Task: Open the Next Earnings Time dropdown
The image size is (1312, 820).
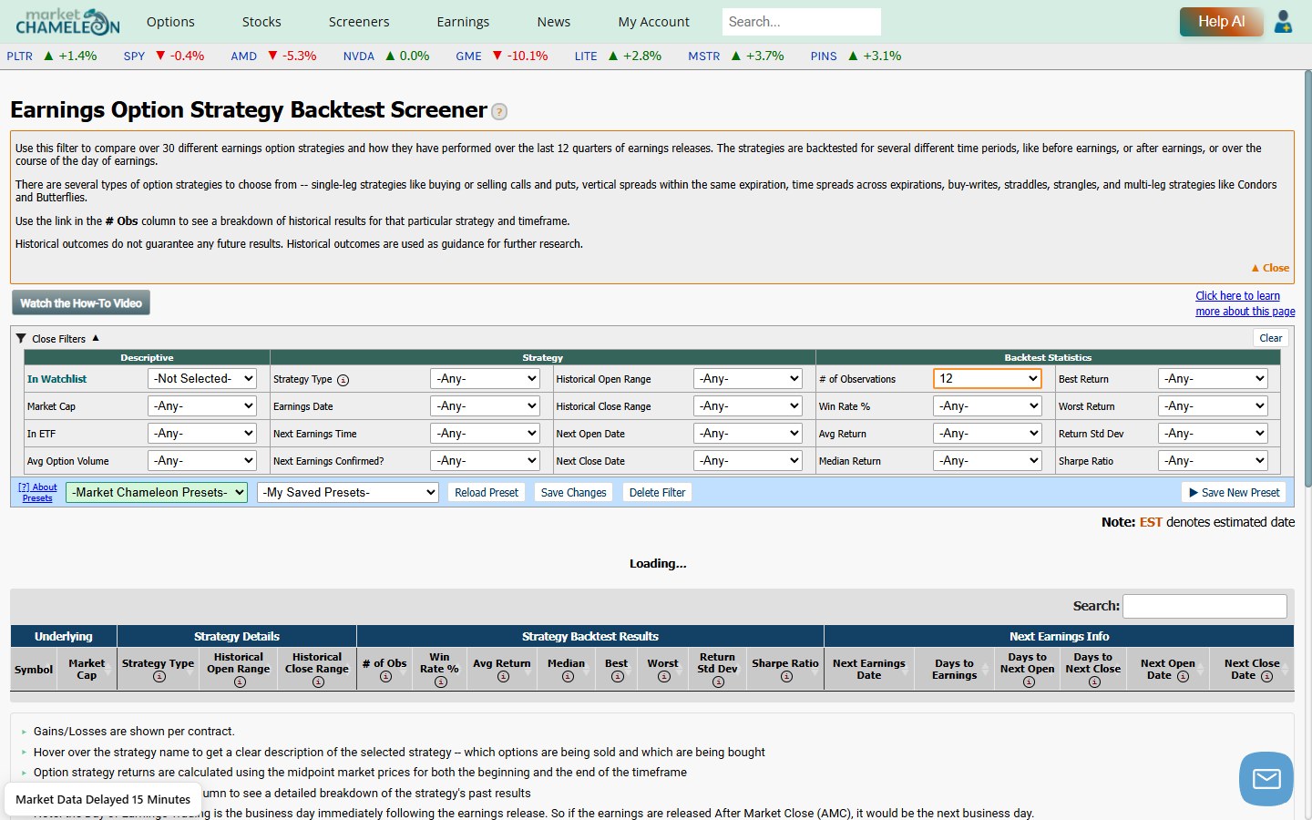Action: pyautogui.click(x=485, y=434)
